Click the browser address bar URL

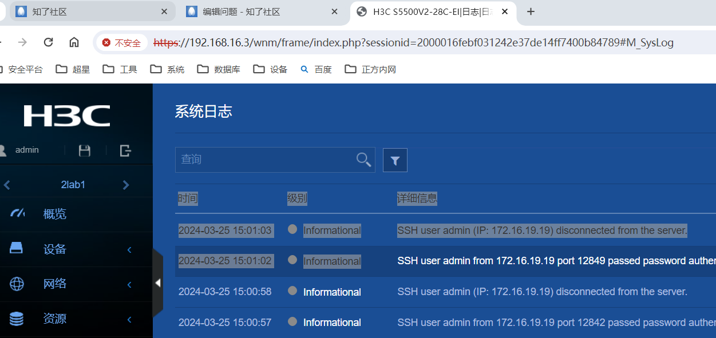413,42
